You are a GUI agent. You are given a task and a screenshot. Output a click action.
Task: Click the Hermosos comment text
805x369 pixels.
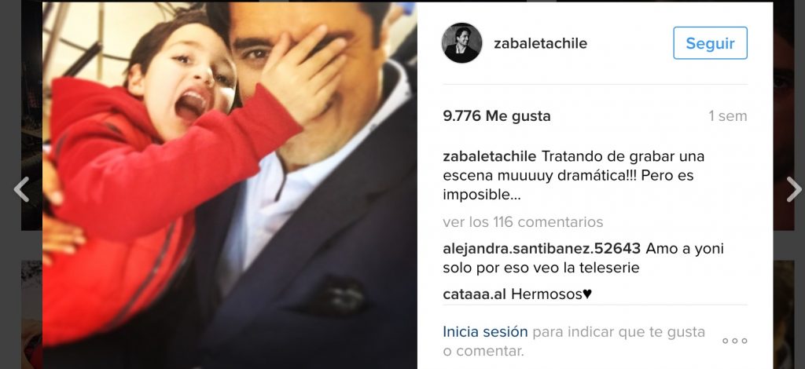(x=551, y=294)
